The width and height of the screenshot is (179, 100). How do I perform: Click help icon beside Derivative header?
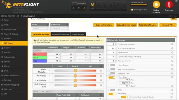87,47
